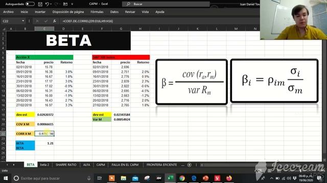
Task: Click the Select All corner triangle
Action: pos(4,29)
